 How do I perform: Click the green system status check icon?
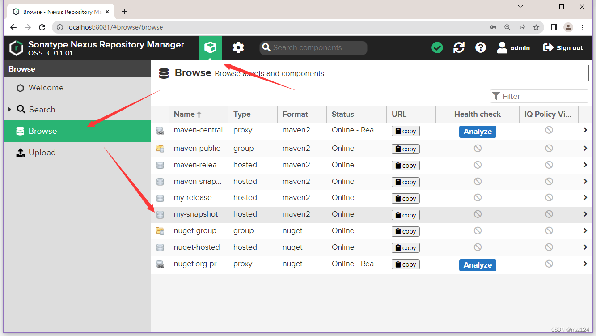pos(437,47)
